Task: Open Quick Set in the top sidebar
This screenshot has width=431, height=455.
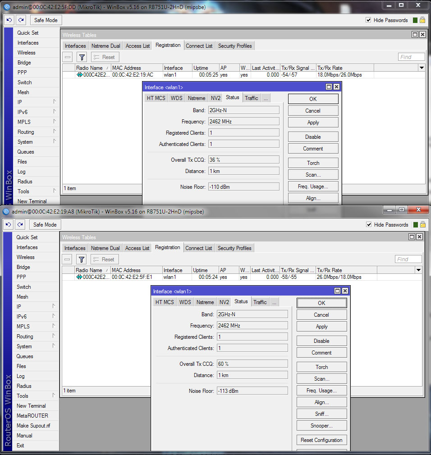Action: [28, 33]
